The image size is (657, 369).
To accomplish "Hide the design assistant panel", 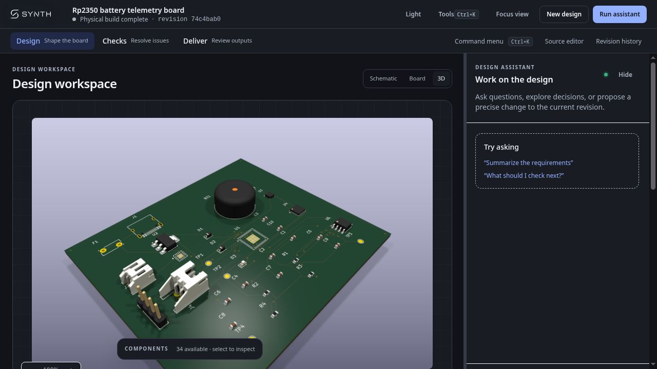I will (x=625, y=74).
